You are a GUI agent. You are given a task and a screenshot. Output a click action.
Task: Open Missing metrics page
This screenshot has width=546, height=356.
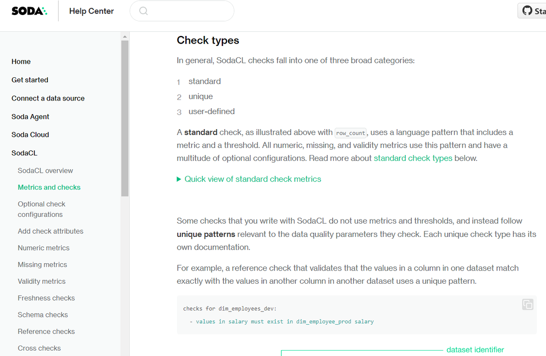(x=42, y=265)
